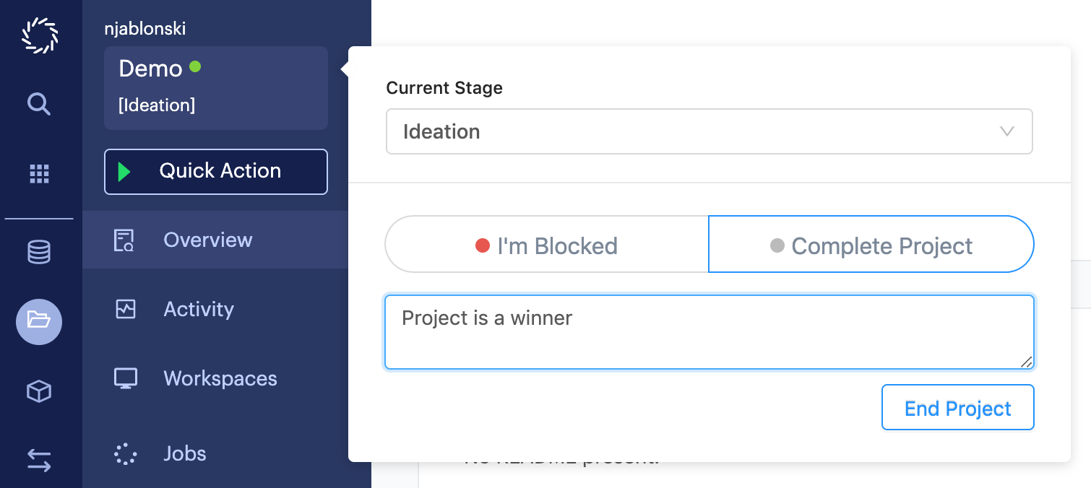Select the I'm Blocked status option

[x=546, y=245]
